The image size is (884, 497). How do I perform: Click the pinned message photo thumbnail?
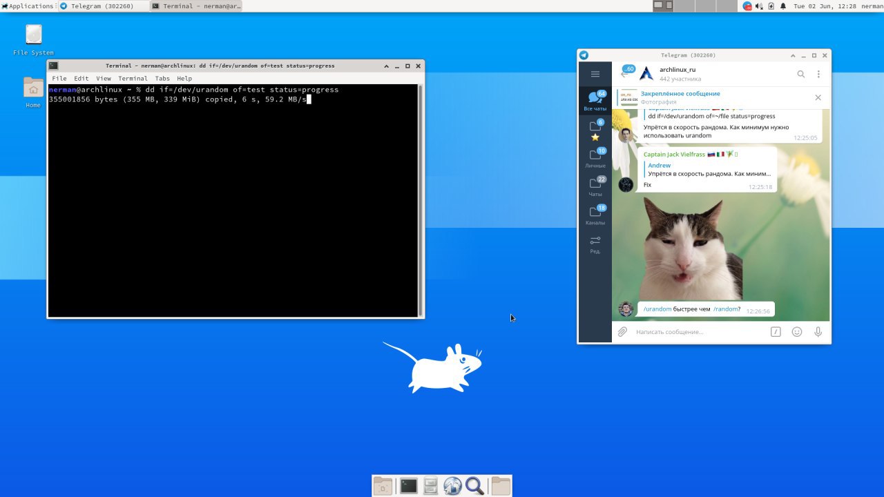pos(628,97)
